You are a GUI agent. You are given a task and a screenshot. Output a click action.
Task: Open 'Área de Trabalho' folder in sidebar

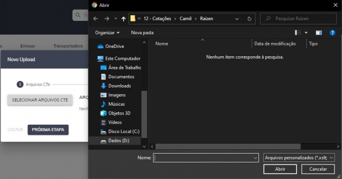(x=121, y=67)
